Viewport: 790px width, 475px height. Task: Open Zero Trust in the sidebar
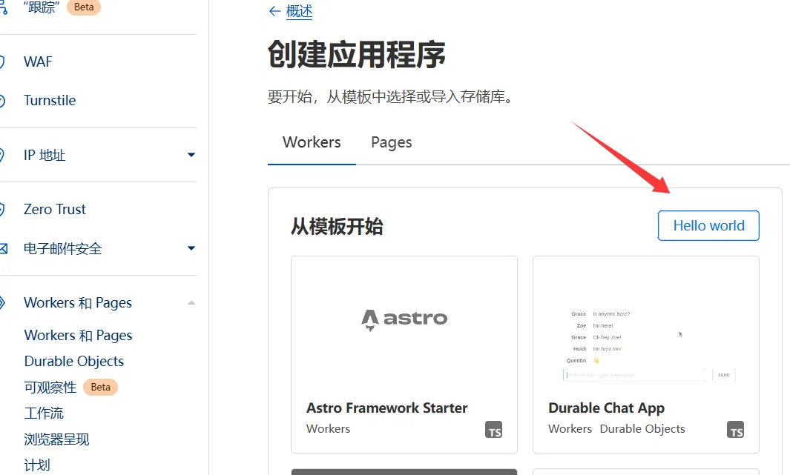[54, 209]
